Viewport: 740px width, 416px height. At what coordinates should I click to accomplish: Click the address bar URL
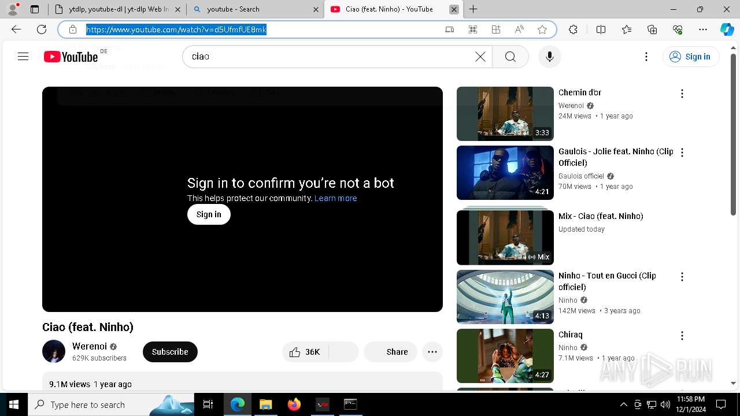176,29
